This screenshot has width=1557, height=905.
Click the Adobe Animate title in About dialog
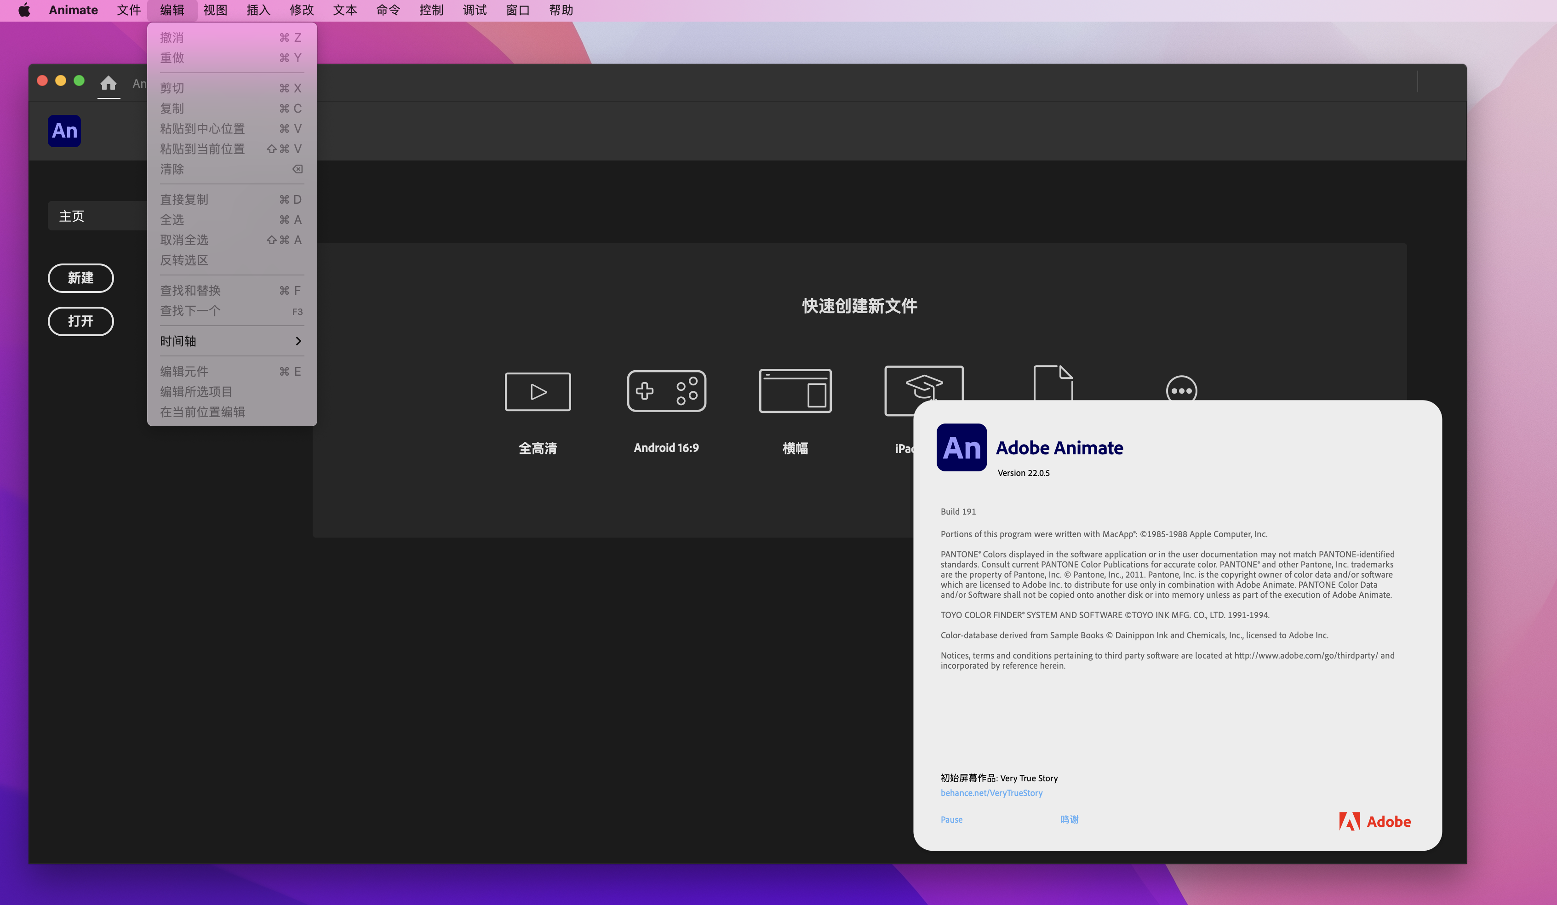[1059, 447]
